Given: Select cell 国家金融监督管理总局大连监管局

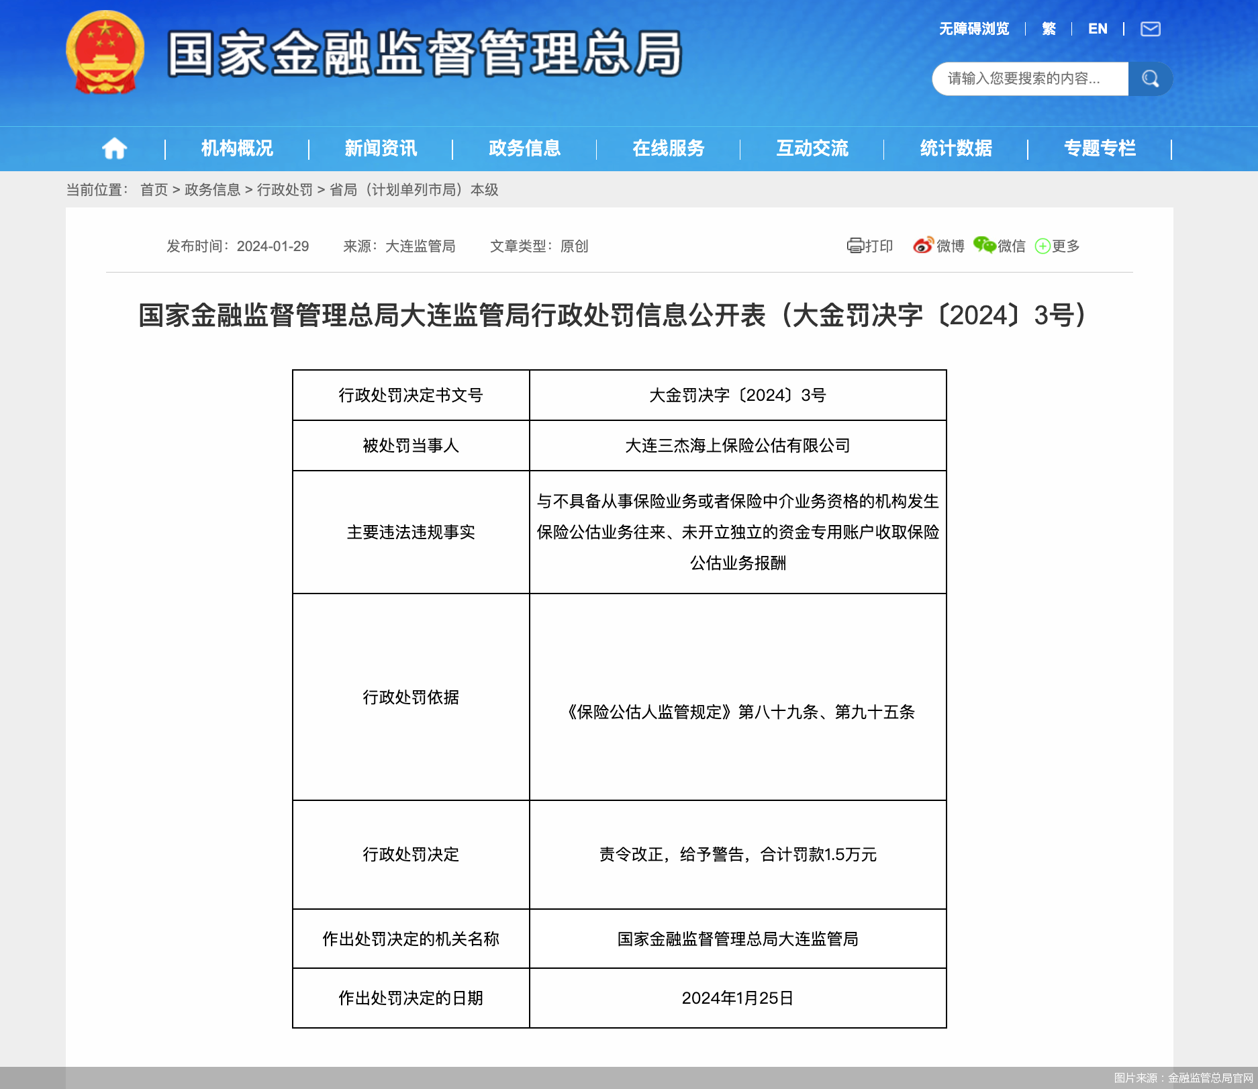Looking at the screenshot, I should click(738, 939).
